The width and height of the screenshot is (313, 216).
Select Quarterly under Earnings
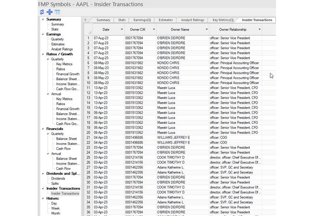click(57, 39)
